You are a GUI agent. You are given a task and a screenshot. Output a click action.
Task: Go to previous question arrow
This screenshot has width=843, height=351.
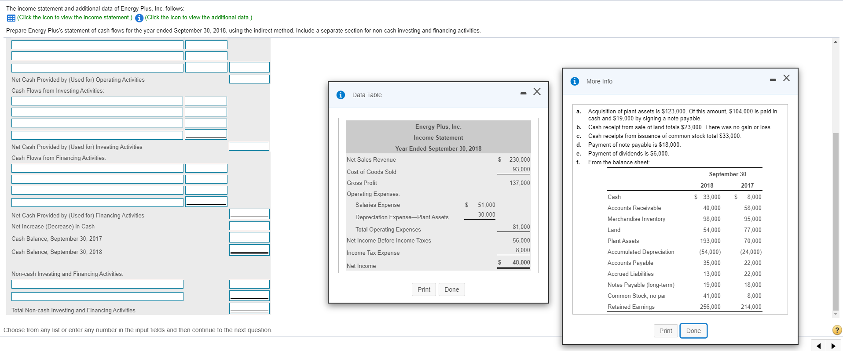818,346
